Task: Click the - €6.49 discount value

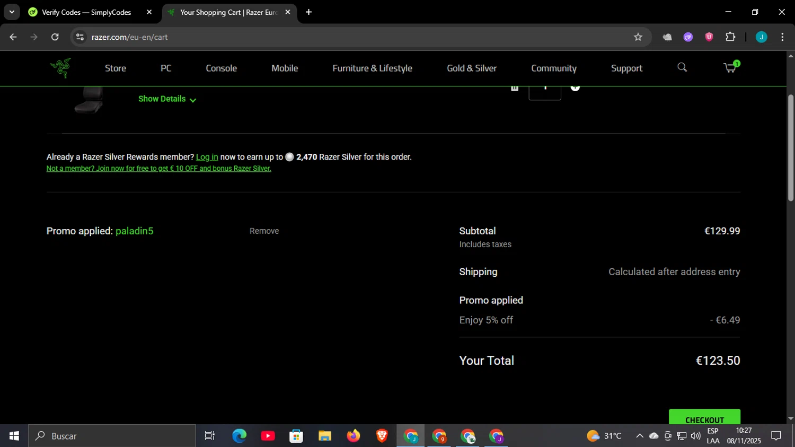Action: click(x=725, y=320)
